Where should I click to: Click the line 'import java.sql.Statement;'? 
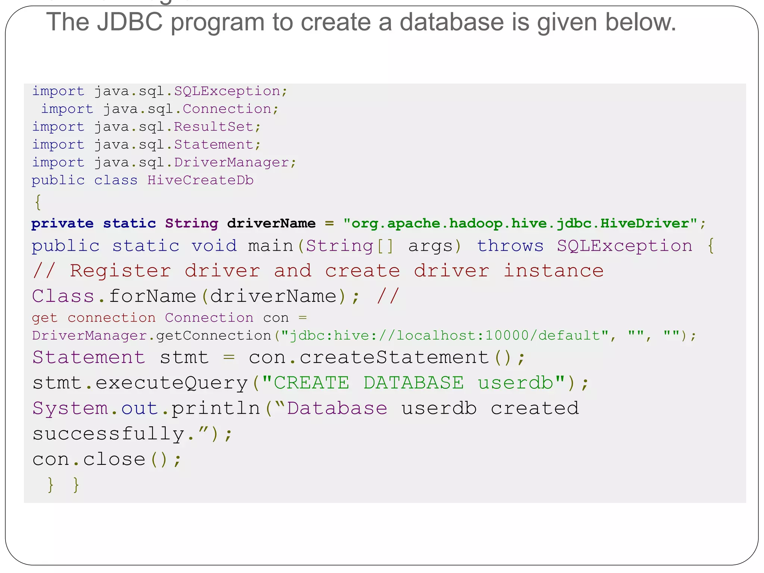tap(146, 145)
